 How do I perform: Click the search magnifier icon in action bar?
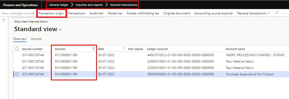pos(277,13)
